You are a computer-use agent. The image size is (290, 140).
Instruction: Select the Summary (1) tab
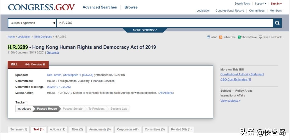[19, 130]
